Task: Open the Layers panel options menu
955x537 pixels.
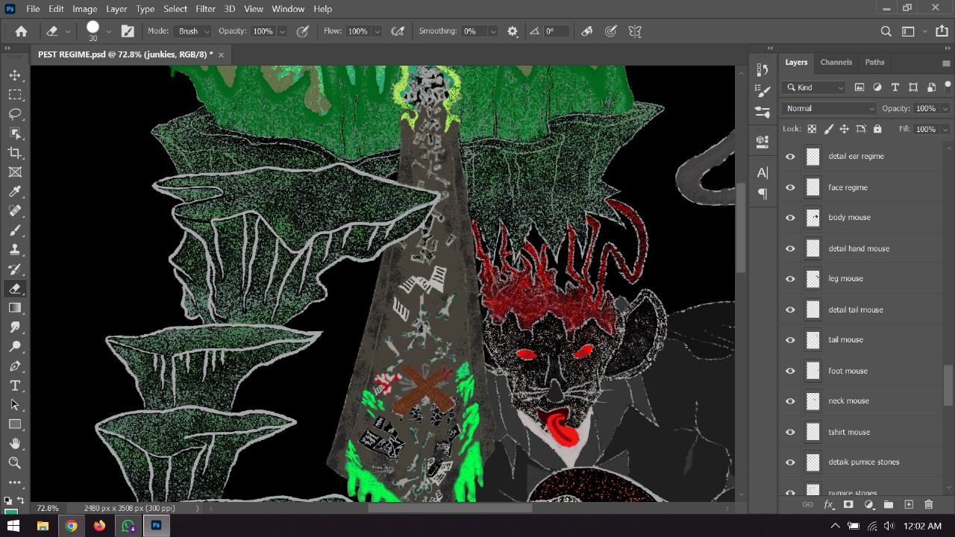Action: [946, 63]
